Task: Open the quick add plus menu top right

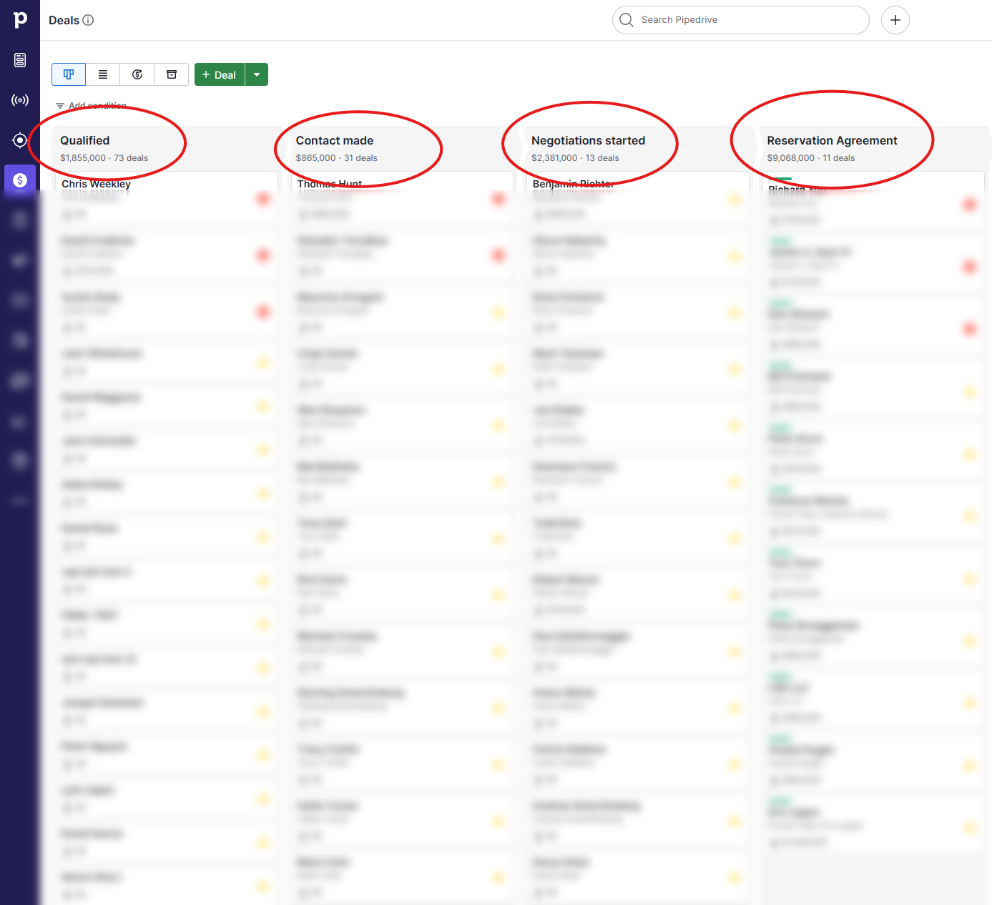Action: pyautogui.click(x=895, y=20)
